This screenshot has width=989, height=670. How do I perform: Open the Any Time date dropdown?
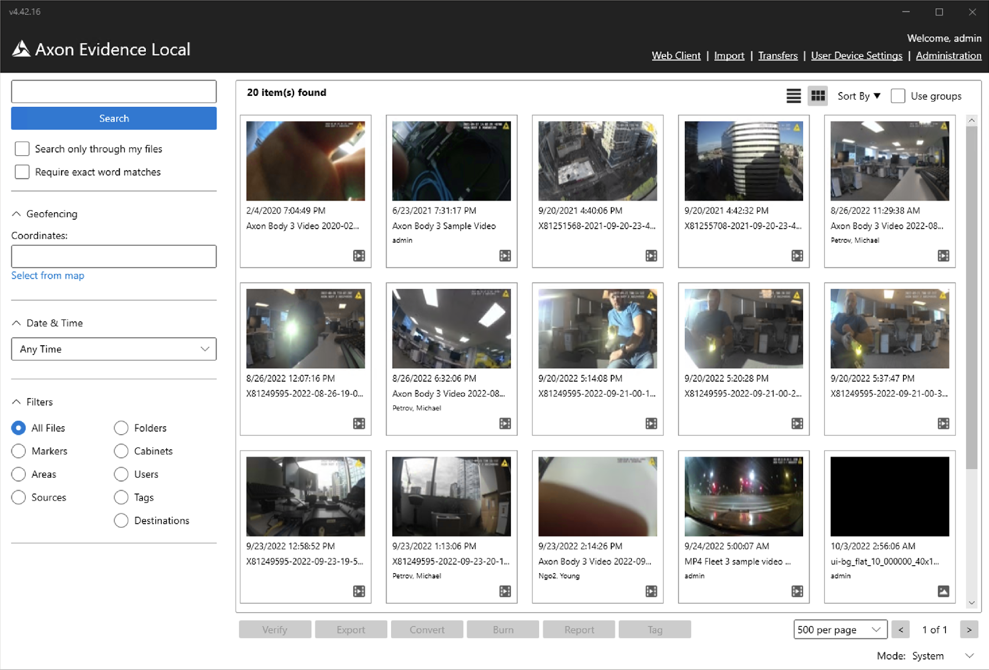click(x=114, y=349)
